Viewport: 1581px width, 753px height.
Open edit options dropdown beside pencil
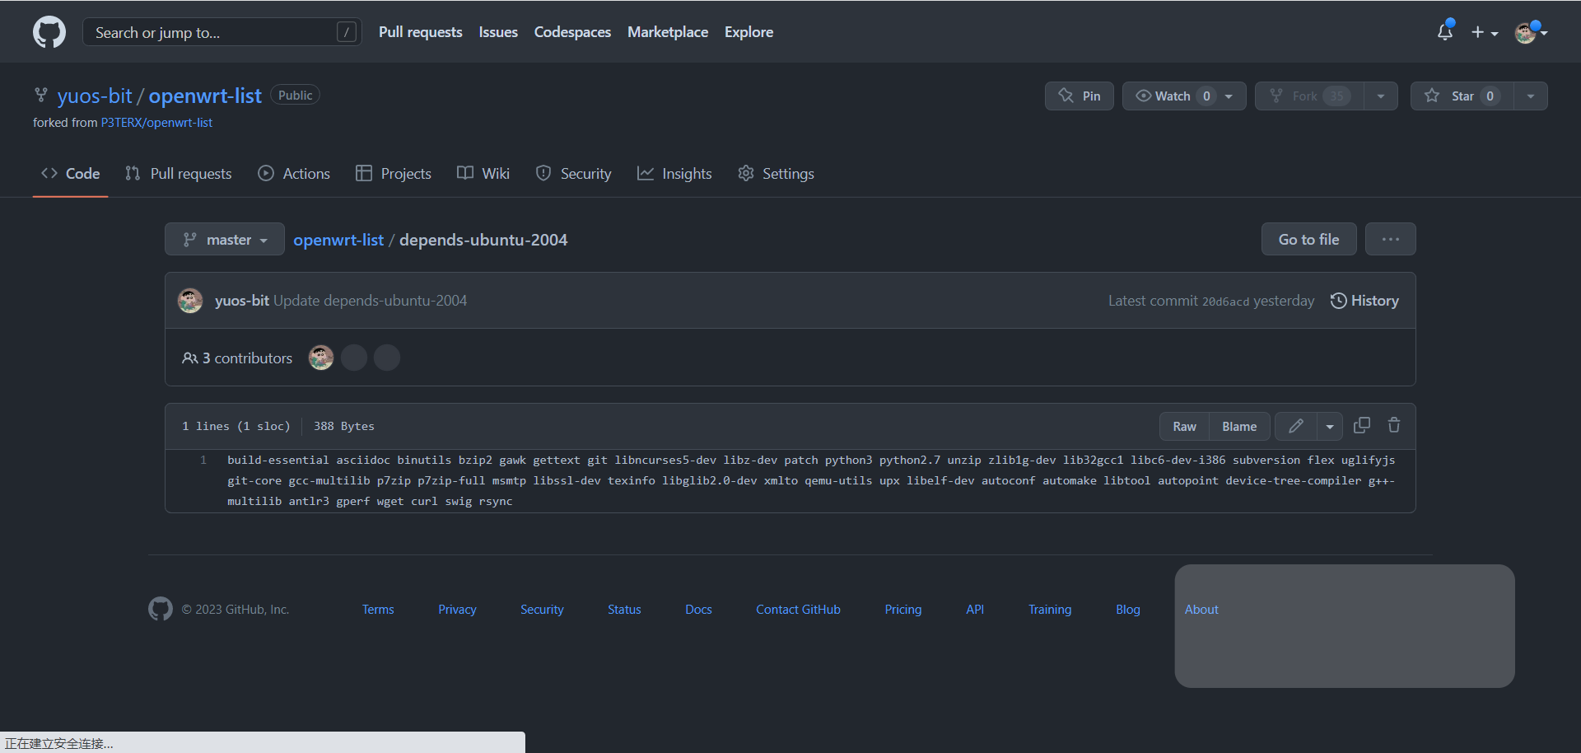pos(1330,426)
